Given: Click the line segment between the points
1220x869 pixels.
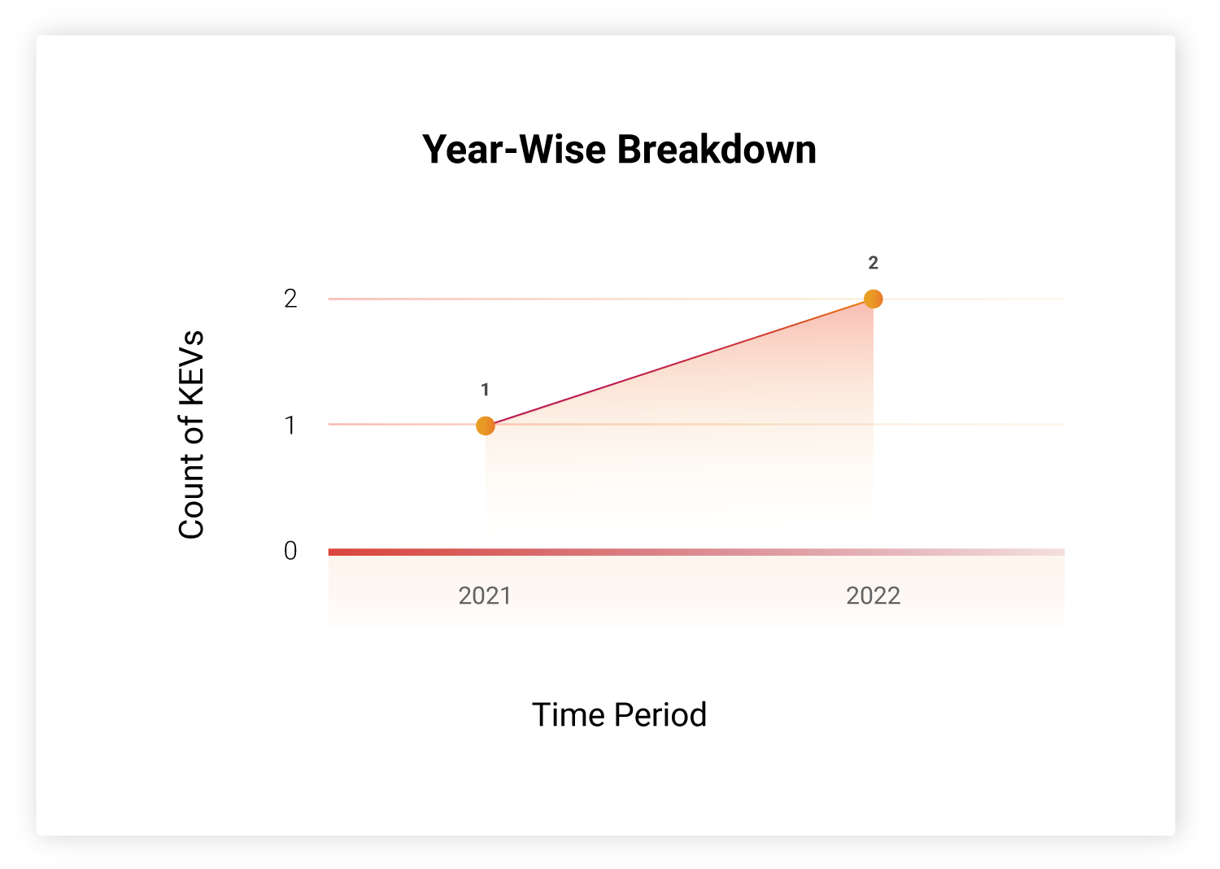Looking at the screenshot, I should 679,362.
